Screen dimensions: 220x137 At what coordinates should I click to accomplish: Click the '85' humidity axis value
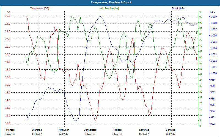click(201, 28)
